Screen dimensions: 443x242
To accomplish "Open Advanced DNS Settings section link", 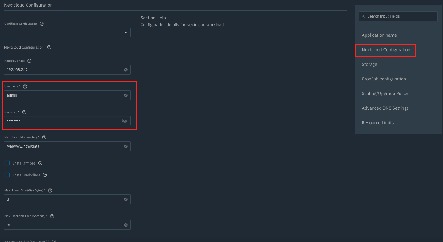I will pos(385,108).
